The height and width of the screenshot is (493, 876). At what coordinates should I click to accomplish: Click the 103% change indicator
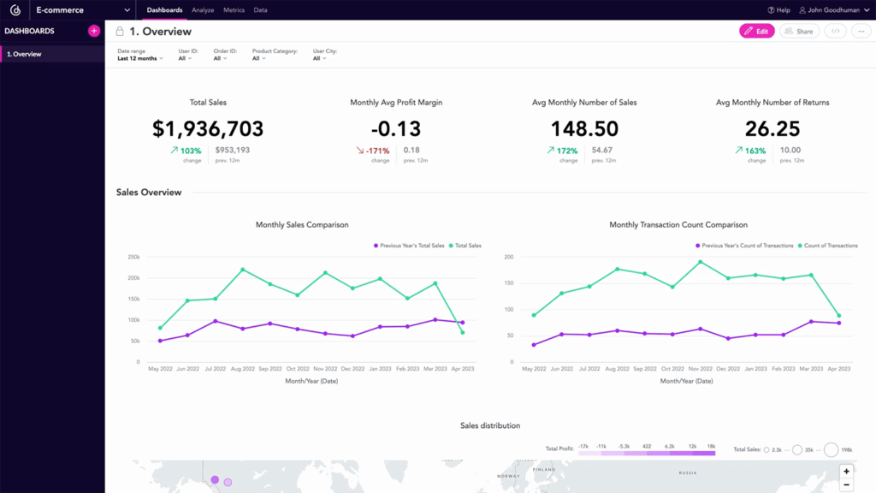pyautogui.click(x=186, y=151)
